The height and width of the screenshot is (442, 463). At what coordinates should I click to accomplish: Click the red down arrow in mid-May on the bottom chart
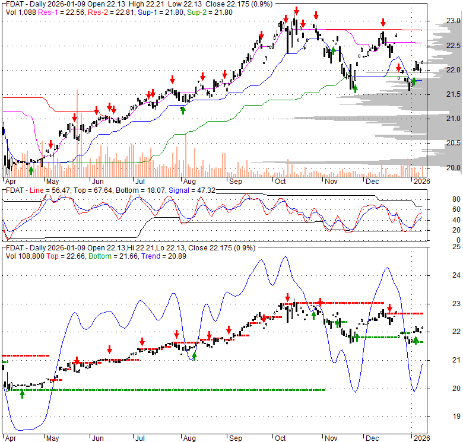pos(76,361)
